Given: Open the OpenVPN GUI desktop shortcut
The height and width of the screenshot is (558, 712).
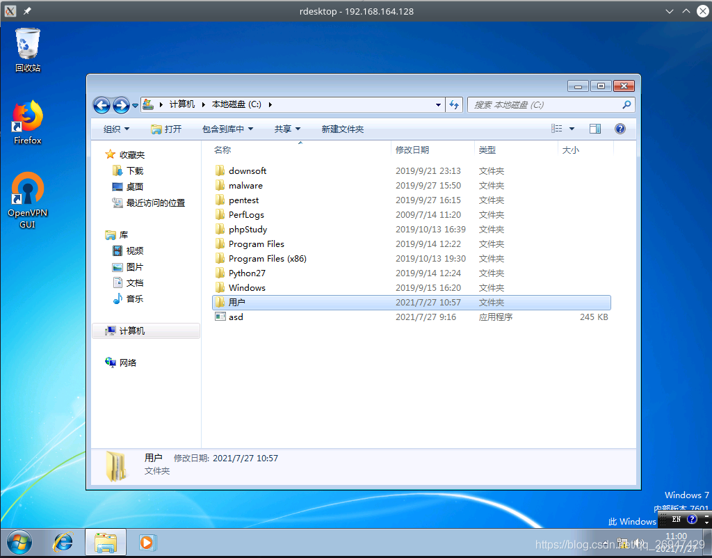Looking at the screenshot, I should click(x=28, y=200).
